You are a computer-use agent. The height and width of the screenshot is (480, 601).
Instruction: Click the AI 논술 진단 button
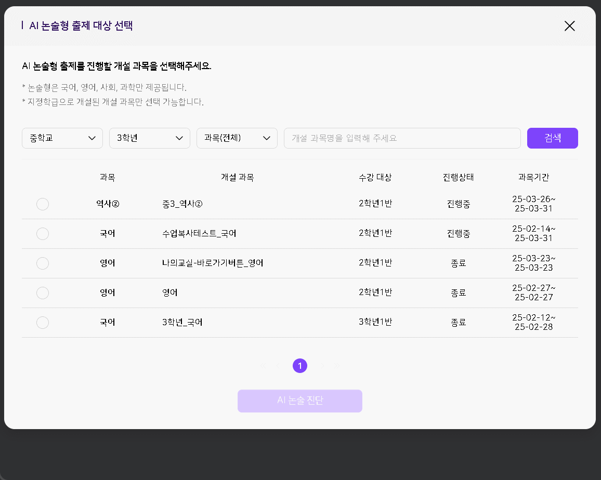pyautogui.click(x=300, y=401)
